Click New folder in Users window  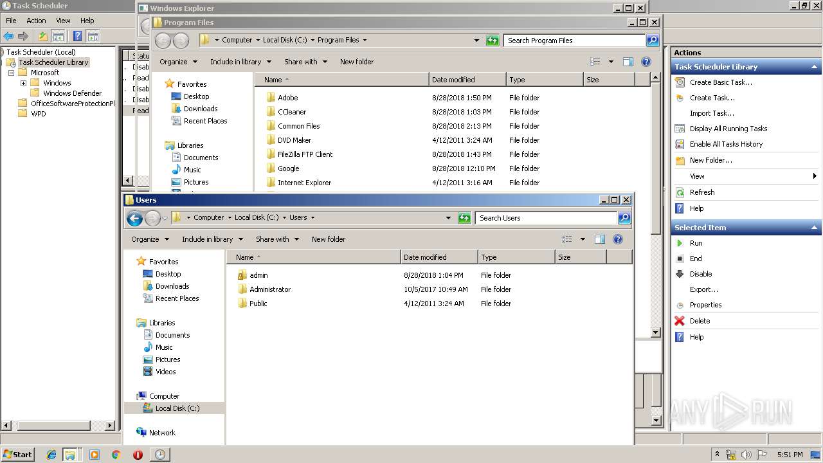point(329,239)
